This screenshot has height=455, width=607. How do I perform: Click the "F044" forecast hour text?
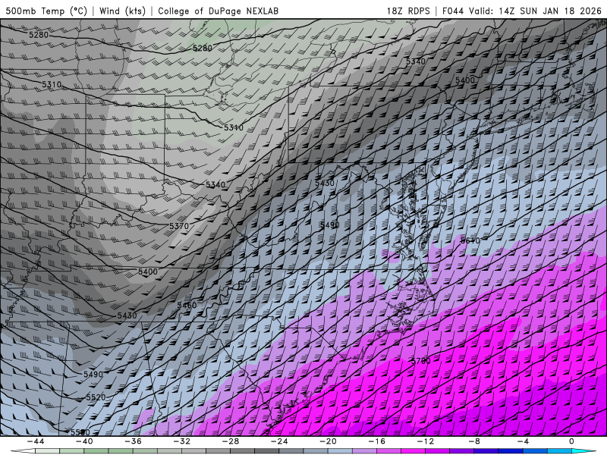click(453, 11)
